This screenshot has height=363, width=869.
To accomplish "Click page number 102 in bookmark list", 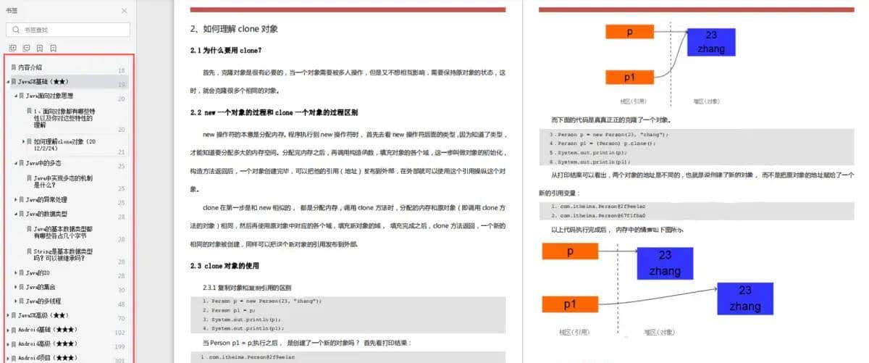I will [120, 333].
